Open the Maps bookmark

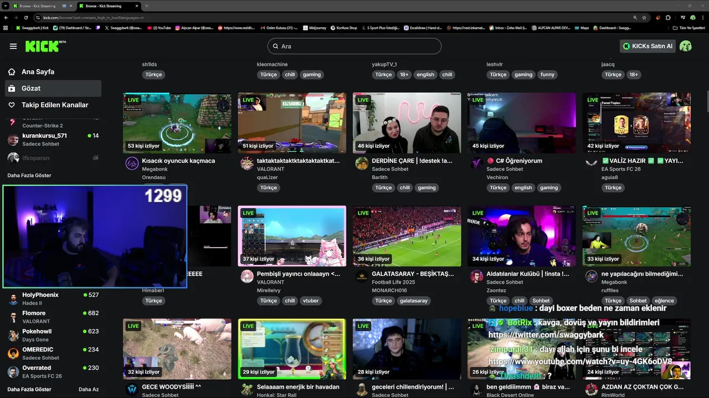pos(582,28)
